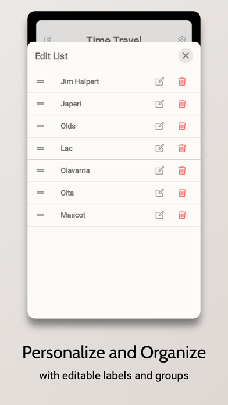Click the reorder handle next to Mascot
This screenshot has height=405, width=228.
[40, 215]
